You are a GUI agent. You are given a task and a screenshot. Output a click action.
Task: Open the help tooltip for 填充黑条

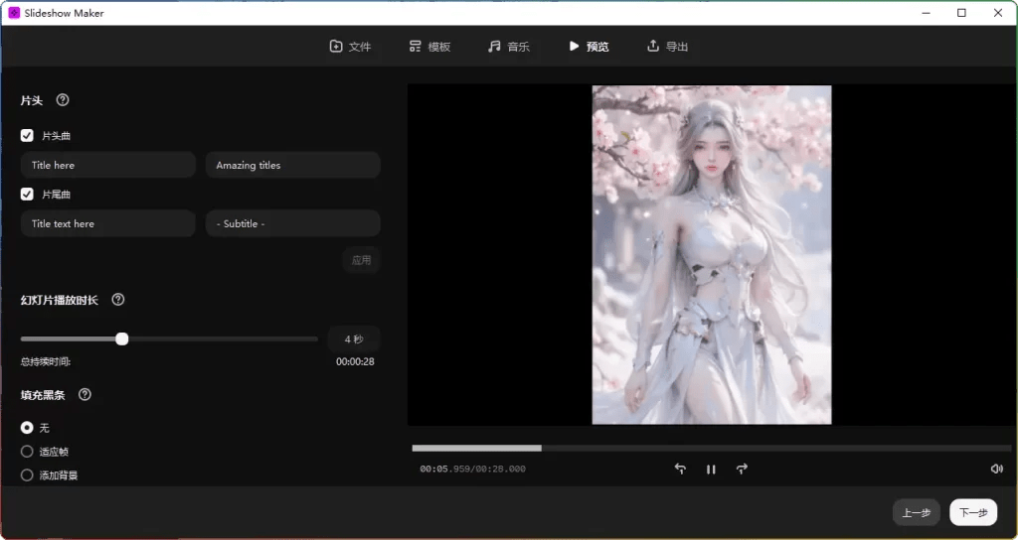(x=85, y=395)
